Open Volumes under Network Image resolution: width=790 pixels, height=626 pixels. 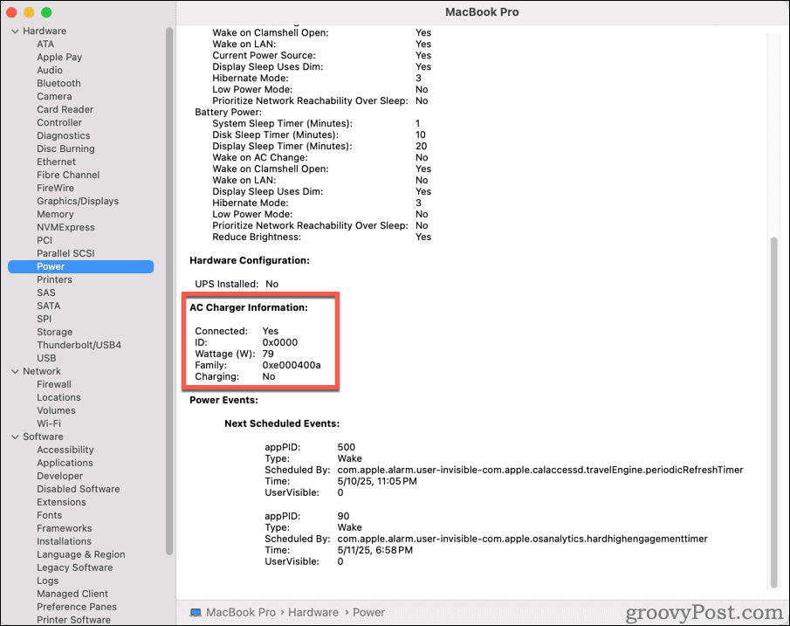pos(56,410)
